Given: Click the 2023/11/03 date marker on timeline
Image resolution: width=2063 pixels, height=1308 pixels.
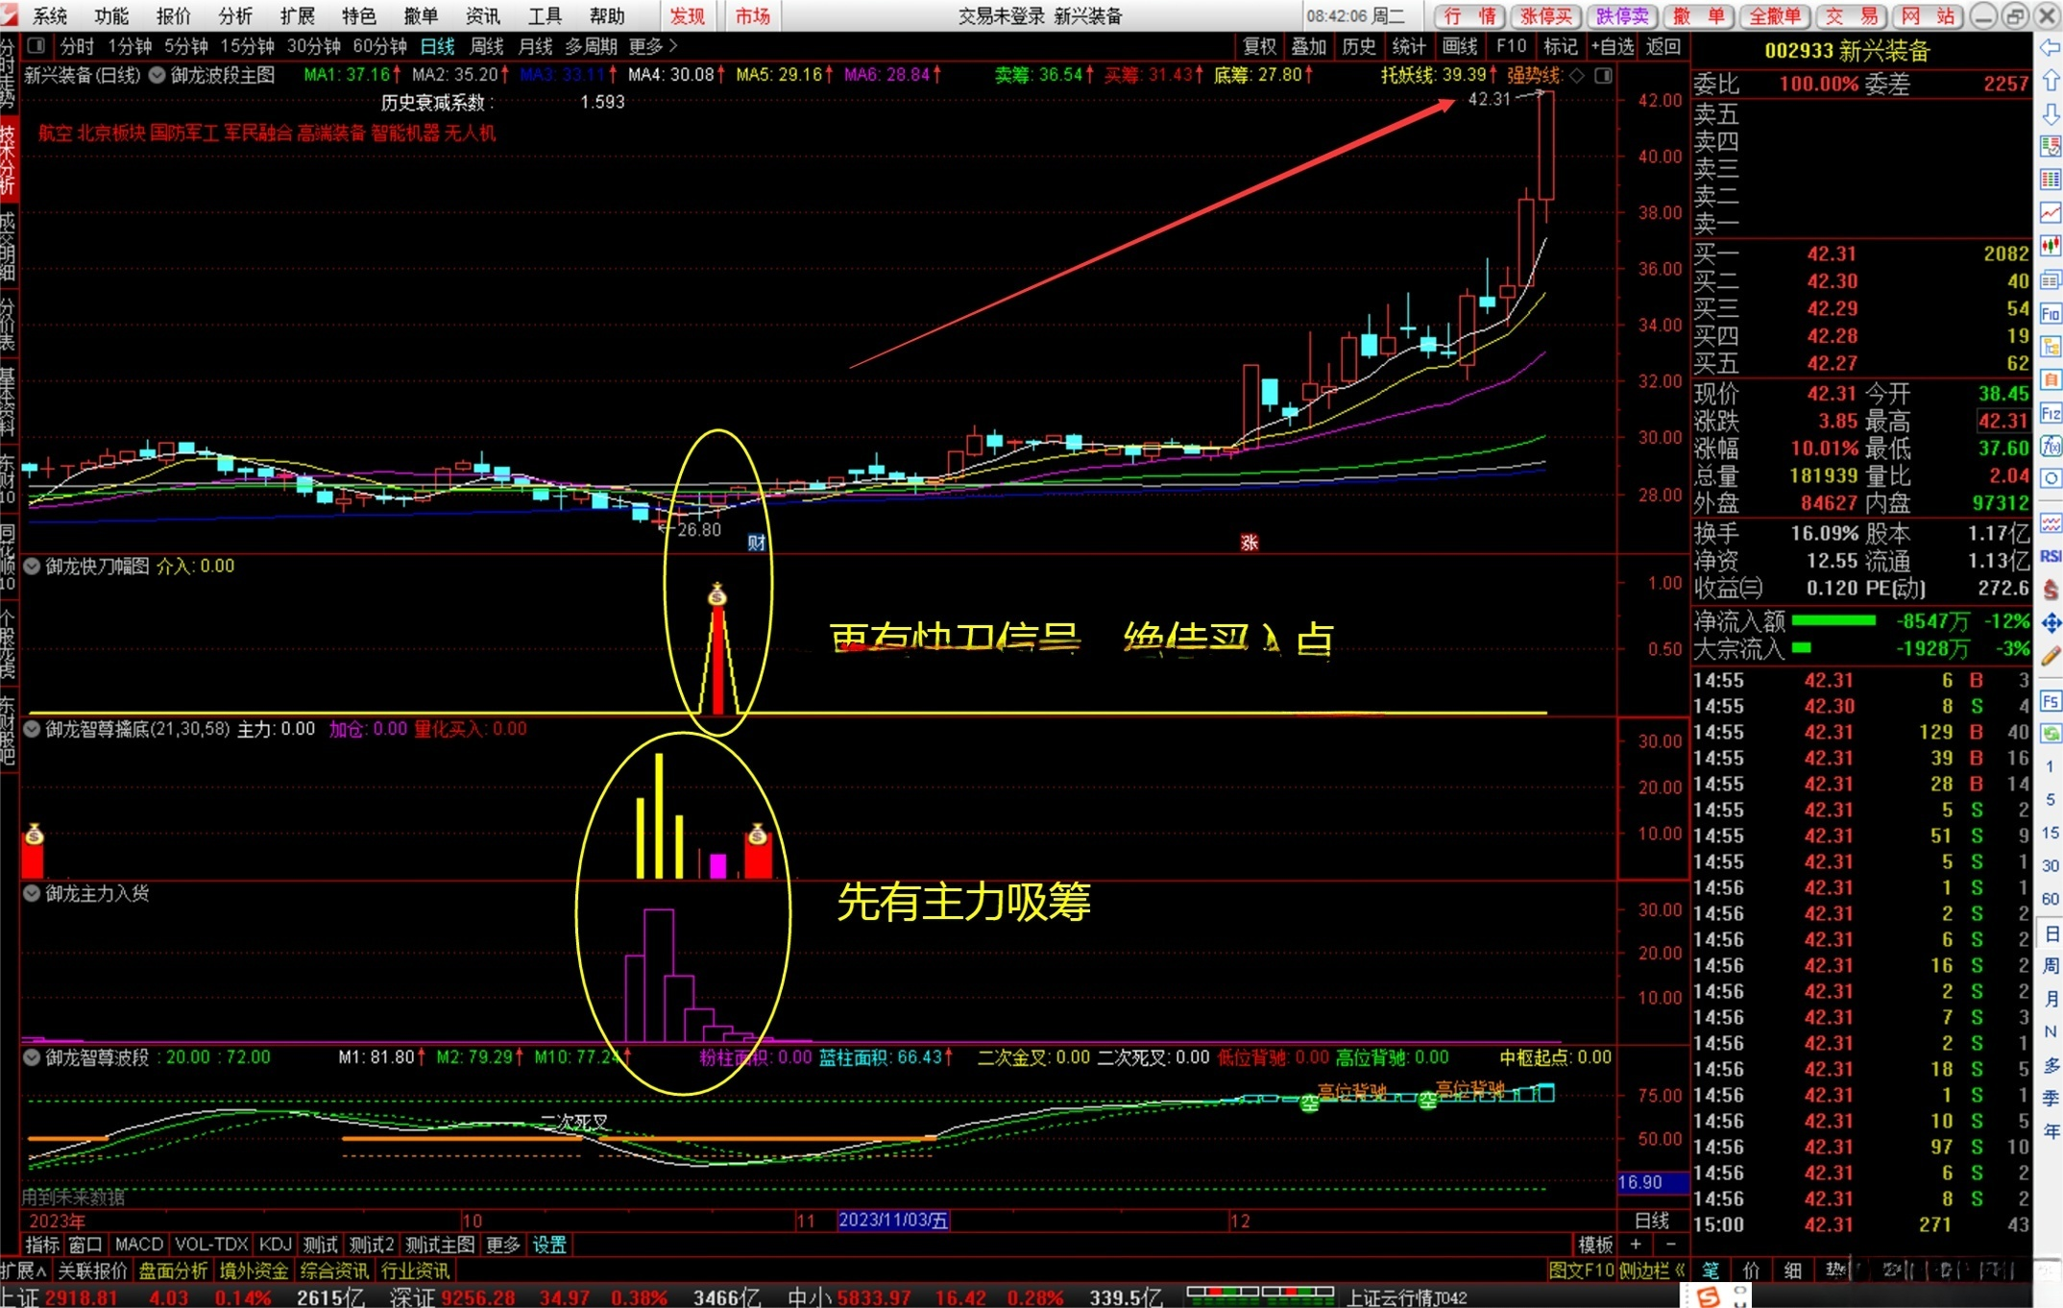Looking at the screenshot, I should (x=892, y=1221).
